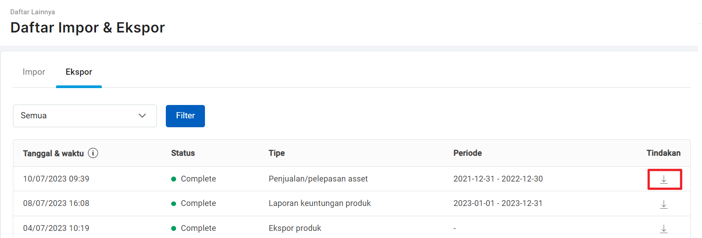This screenshot has width=702, height=238.
Task: Click the Tanggal & waktu column header
Action: 53,153
